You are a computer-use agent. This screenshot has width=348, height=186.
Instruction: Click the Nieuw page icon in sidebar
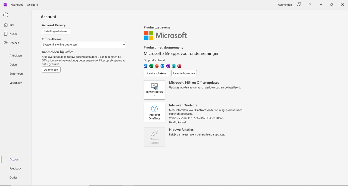coord(6,34)
